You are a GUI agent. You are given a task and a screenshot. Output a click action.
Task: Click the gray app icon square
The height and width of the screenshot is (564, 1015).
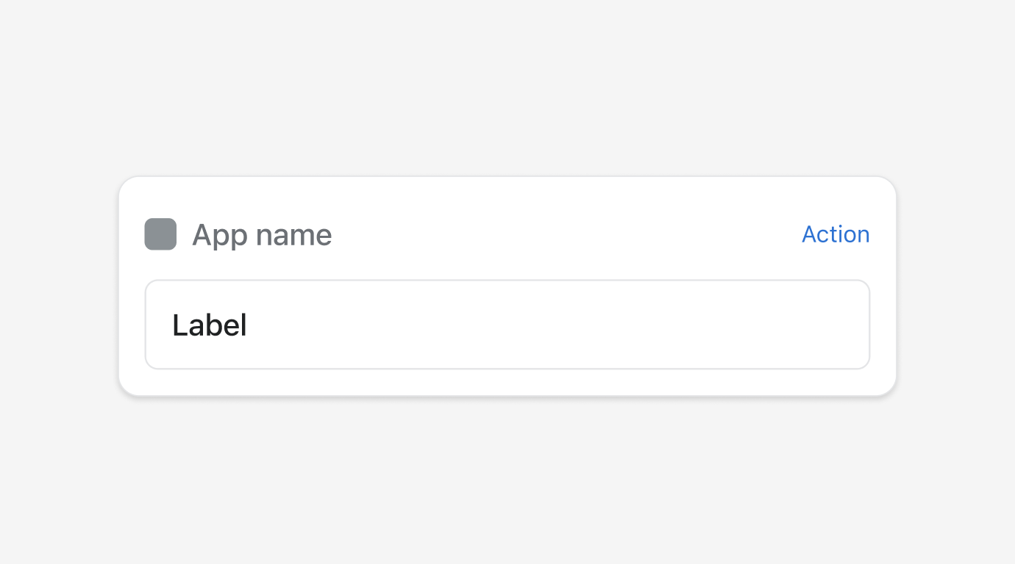coord(160,234)
